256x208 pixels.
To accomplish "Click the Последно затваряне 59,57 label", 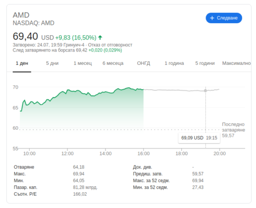I will pyautogui.click(x=233, y=130).
